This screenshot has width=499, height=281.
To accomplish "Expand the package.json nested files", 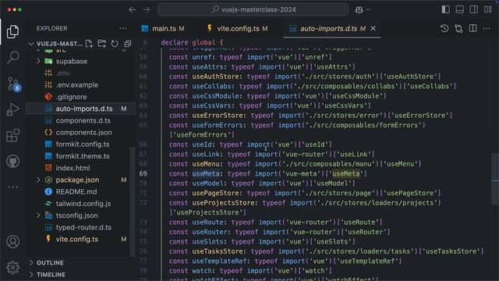I will [38, 180].
